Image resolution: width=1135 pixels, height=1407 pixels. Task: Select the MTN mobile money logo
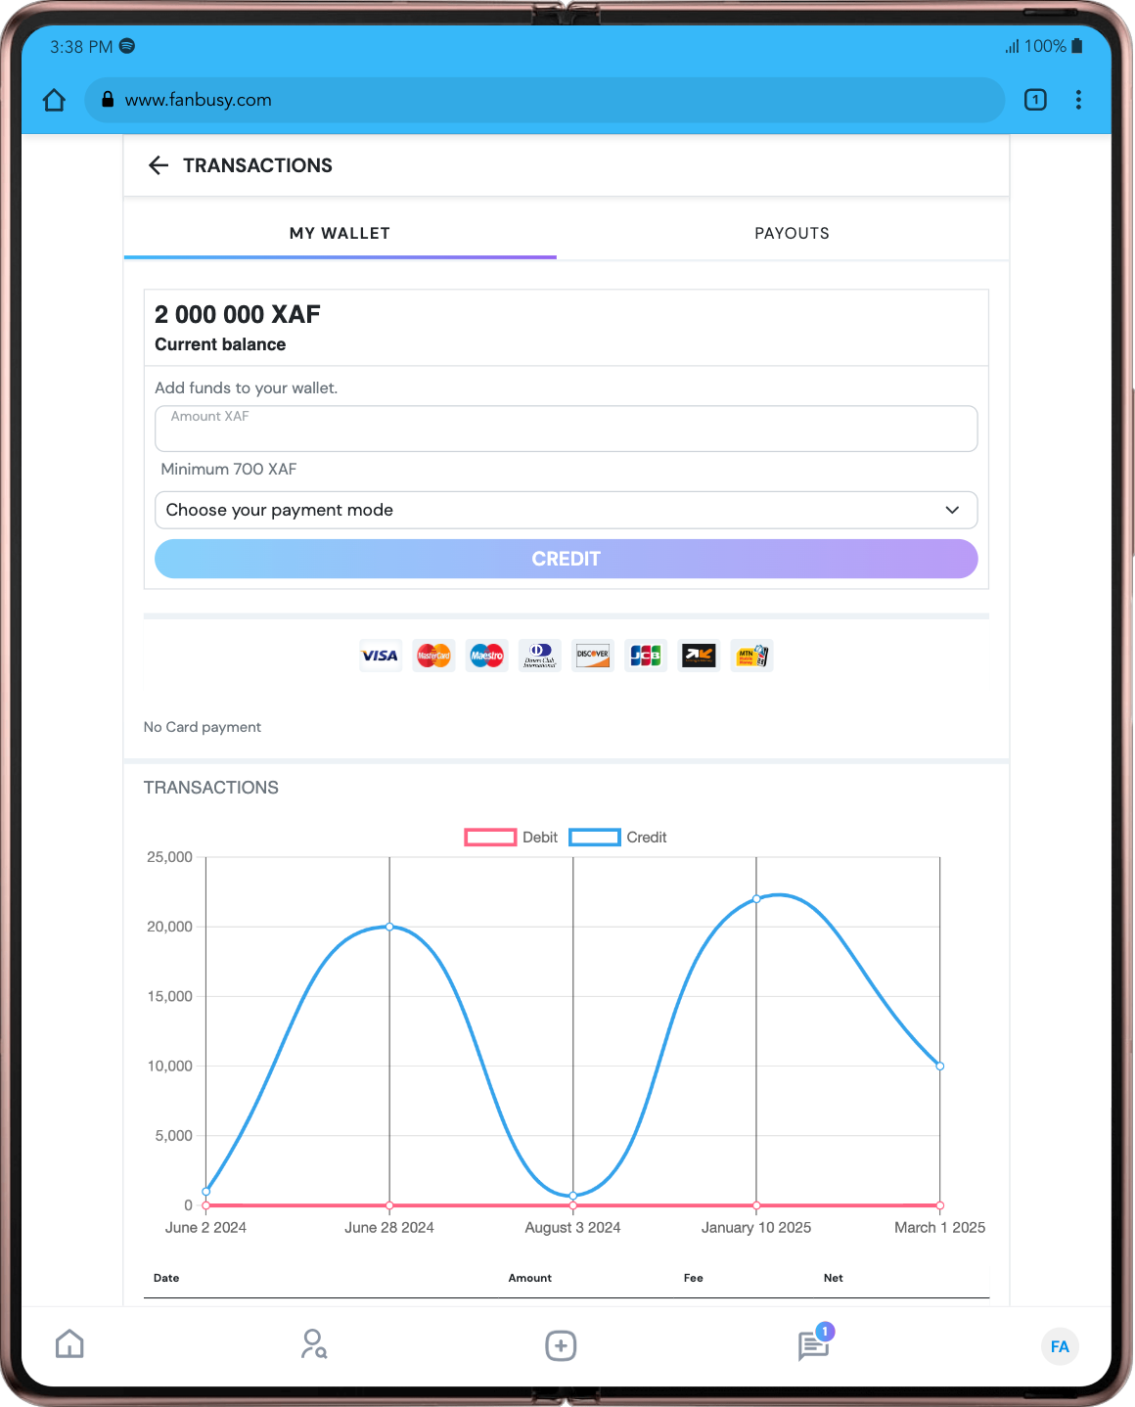click(751, 656)
